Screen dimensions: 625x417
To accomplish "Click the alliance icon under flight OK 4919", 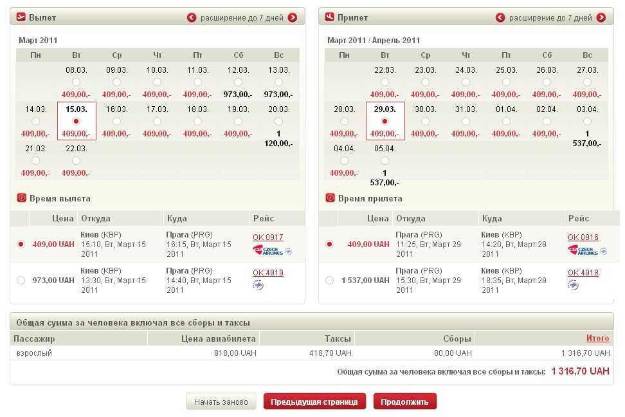I will [x=258, y=285].
